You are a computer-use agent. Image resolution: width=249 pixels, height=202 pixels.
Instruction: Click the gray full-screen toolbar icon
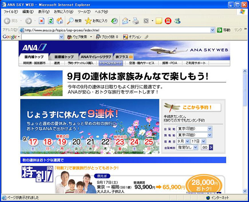tap(146, 21)
